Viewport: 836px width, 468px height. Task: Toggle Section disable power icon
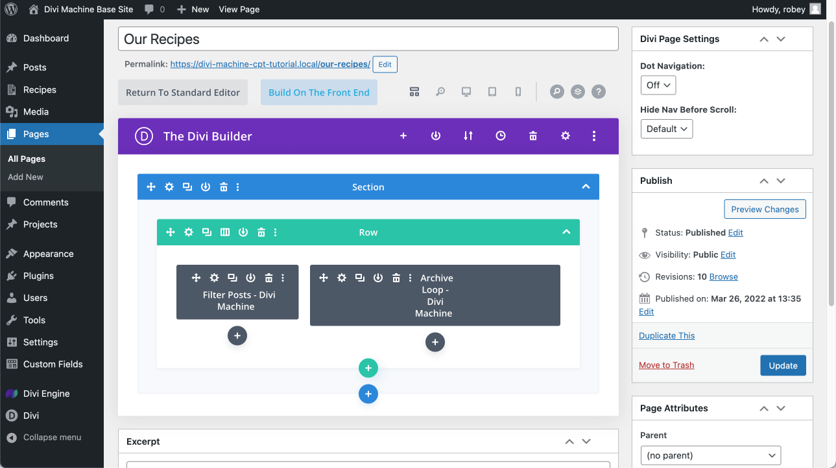tap(206, 187)
